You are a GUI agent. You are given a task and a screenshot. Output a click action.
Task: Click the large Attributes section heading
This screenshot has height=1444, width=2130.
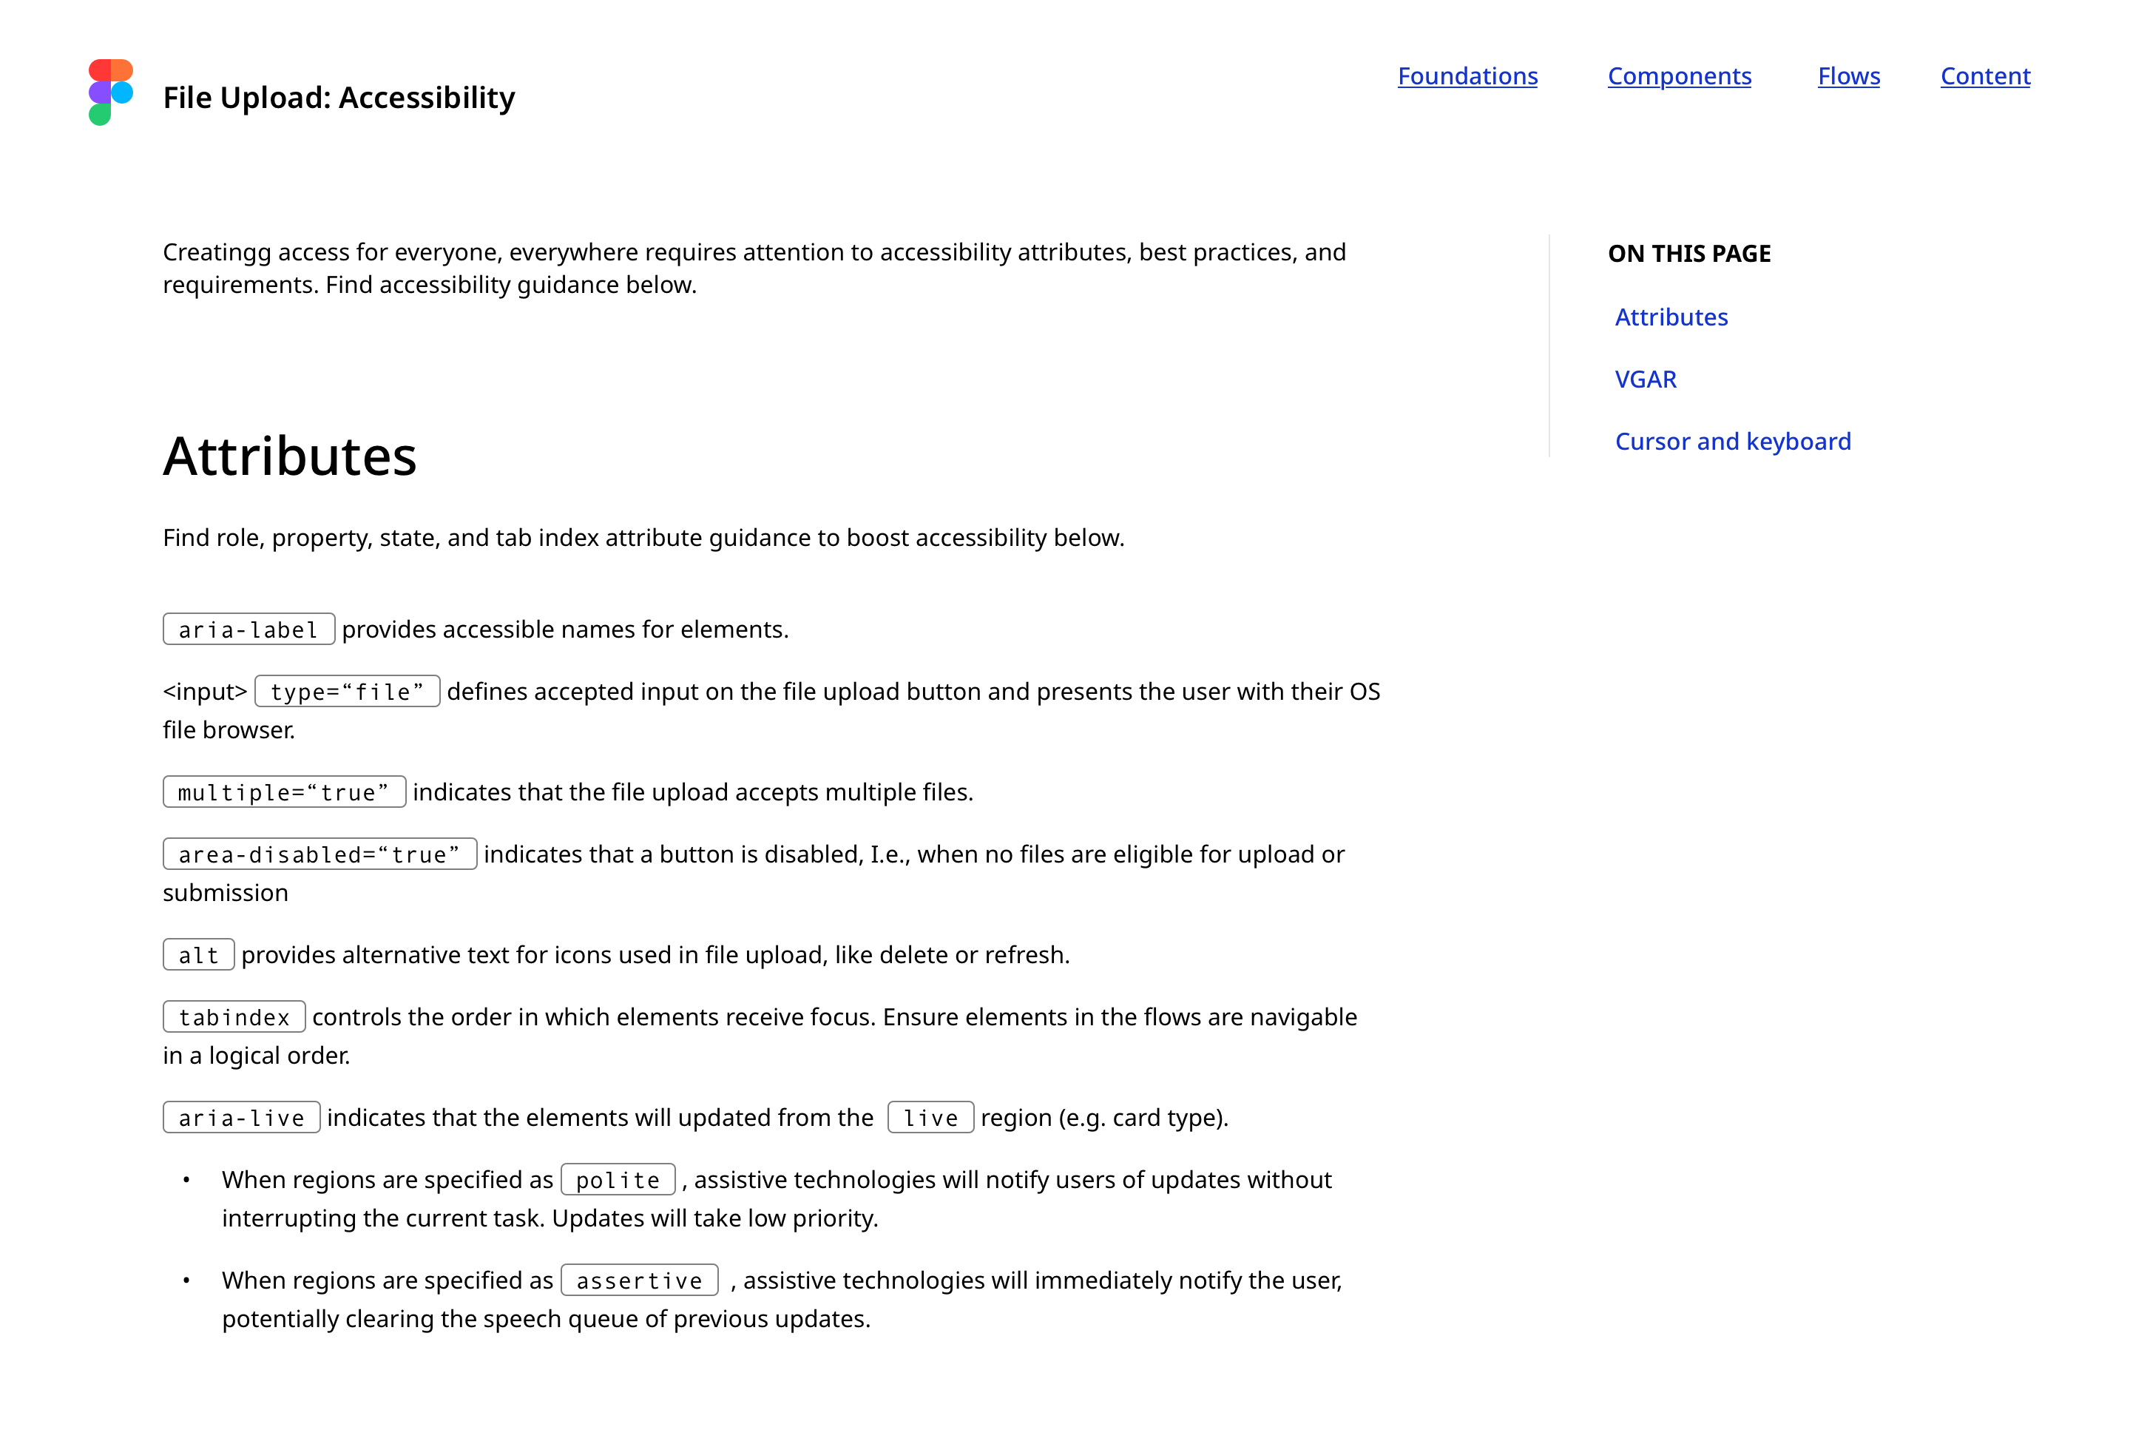coord(290,456)
